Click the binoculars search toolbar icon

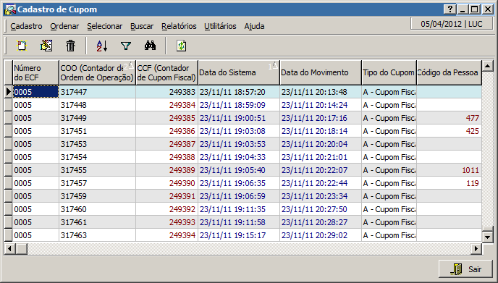click(x=151, y=46)
